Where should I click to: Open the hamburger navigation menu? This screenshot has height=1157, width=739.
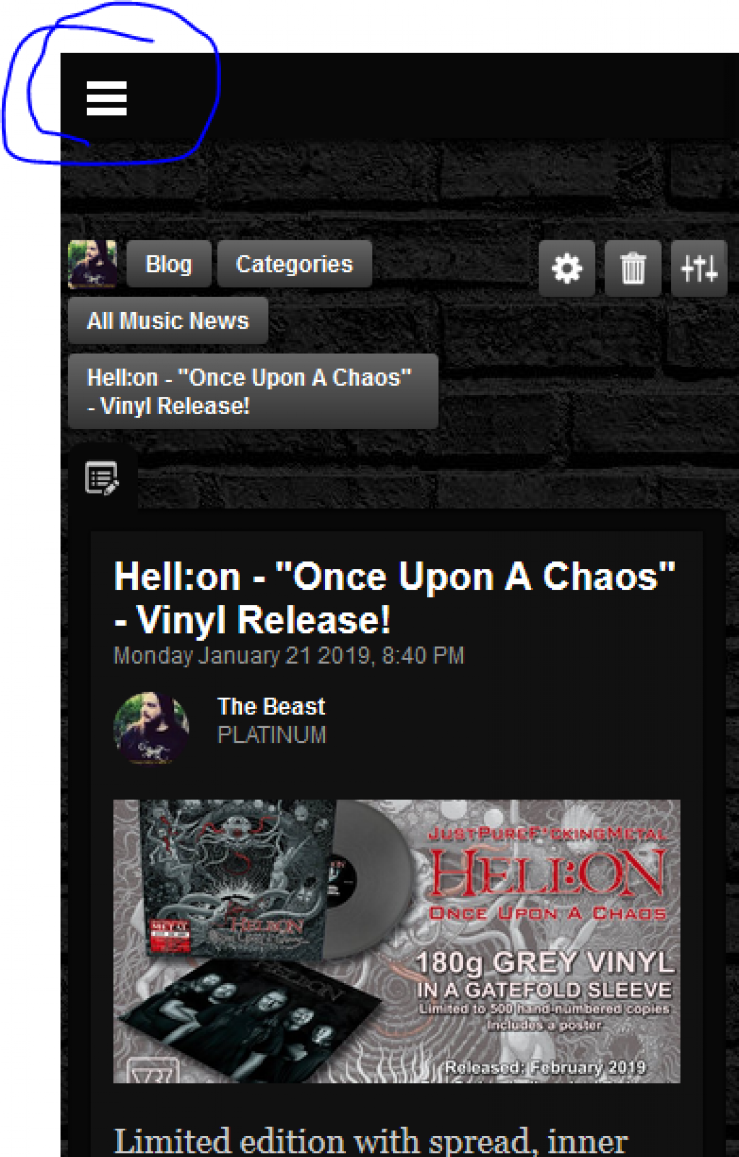click(107, 98)
